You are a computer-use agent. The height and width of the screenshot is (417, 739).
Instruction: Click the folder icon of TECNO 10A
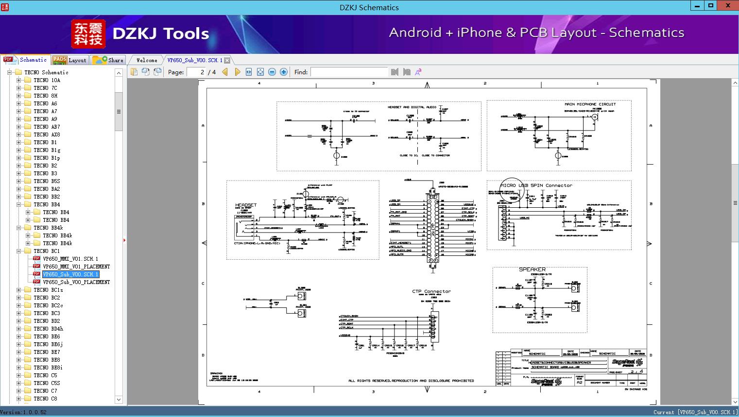pyautogui.click(x=28, y=80)
